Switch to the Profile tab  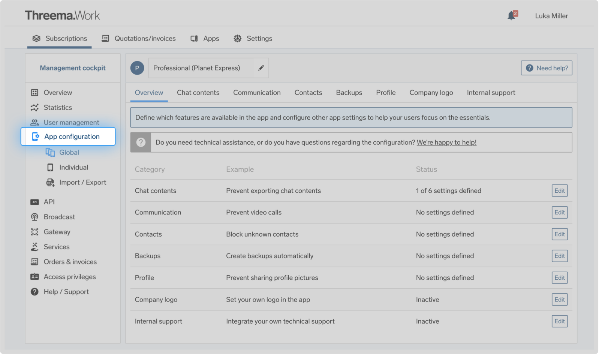point(386,93)
